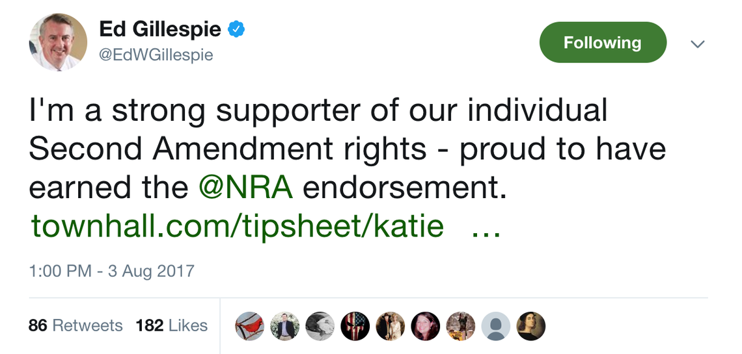Screen dimensions: 742x354
Task: Open the townhall.com tipsheet link
Action: (238, 226)
